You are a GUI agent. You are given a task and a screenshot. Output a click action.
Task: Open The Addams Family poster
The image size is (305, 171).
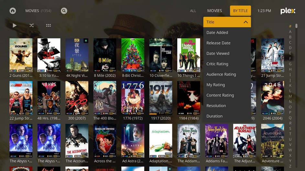click(x=189, y=141)
